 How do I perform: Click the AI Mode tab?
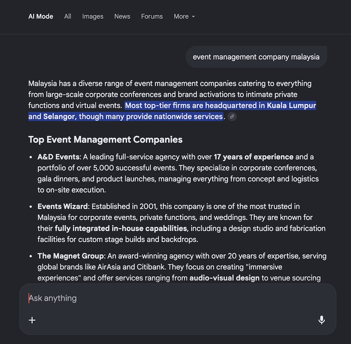click(40, 16)
